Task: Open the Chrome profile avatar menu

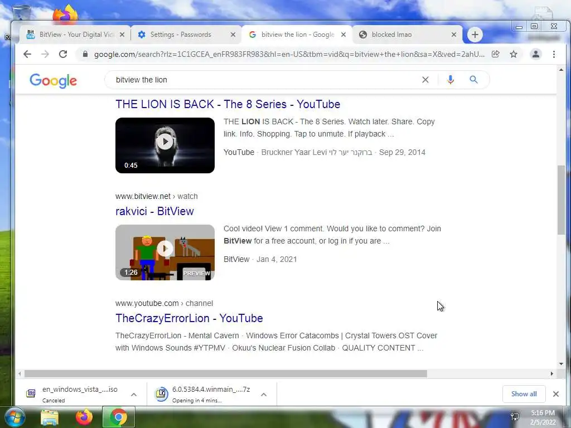Action: tap(536, 54)
